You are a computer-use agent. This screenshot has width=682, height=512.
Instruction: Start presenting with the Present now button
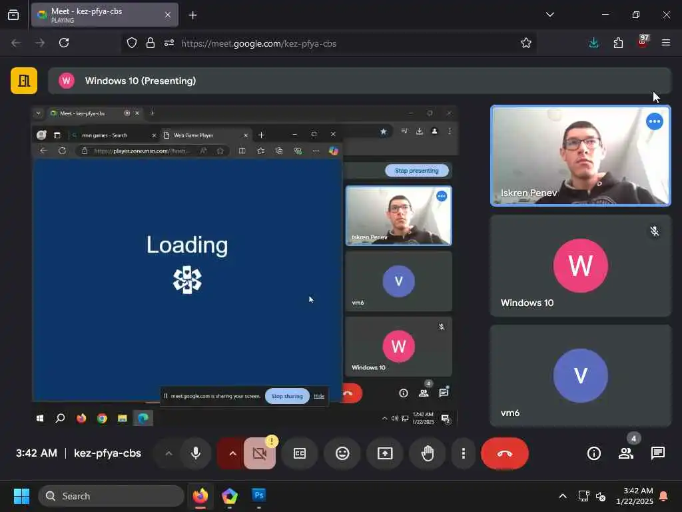(385, 453)
